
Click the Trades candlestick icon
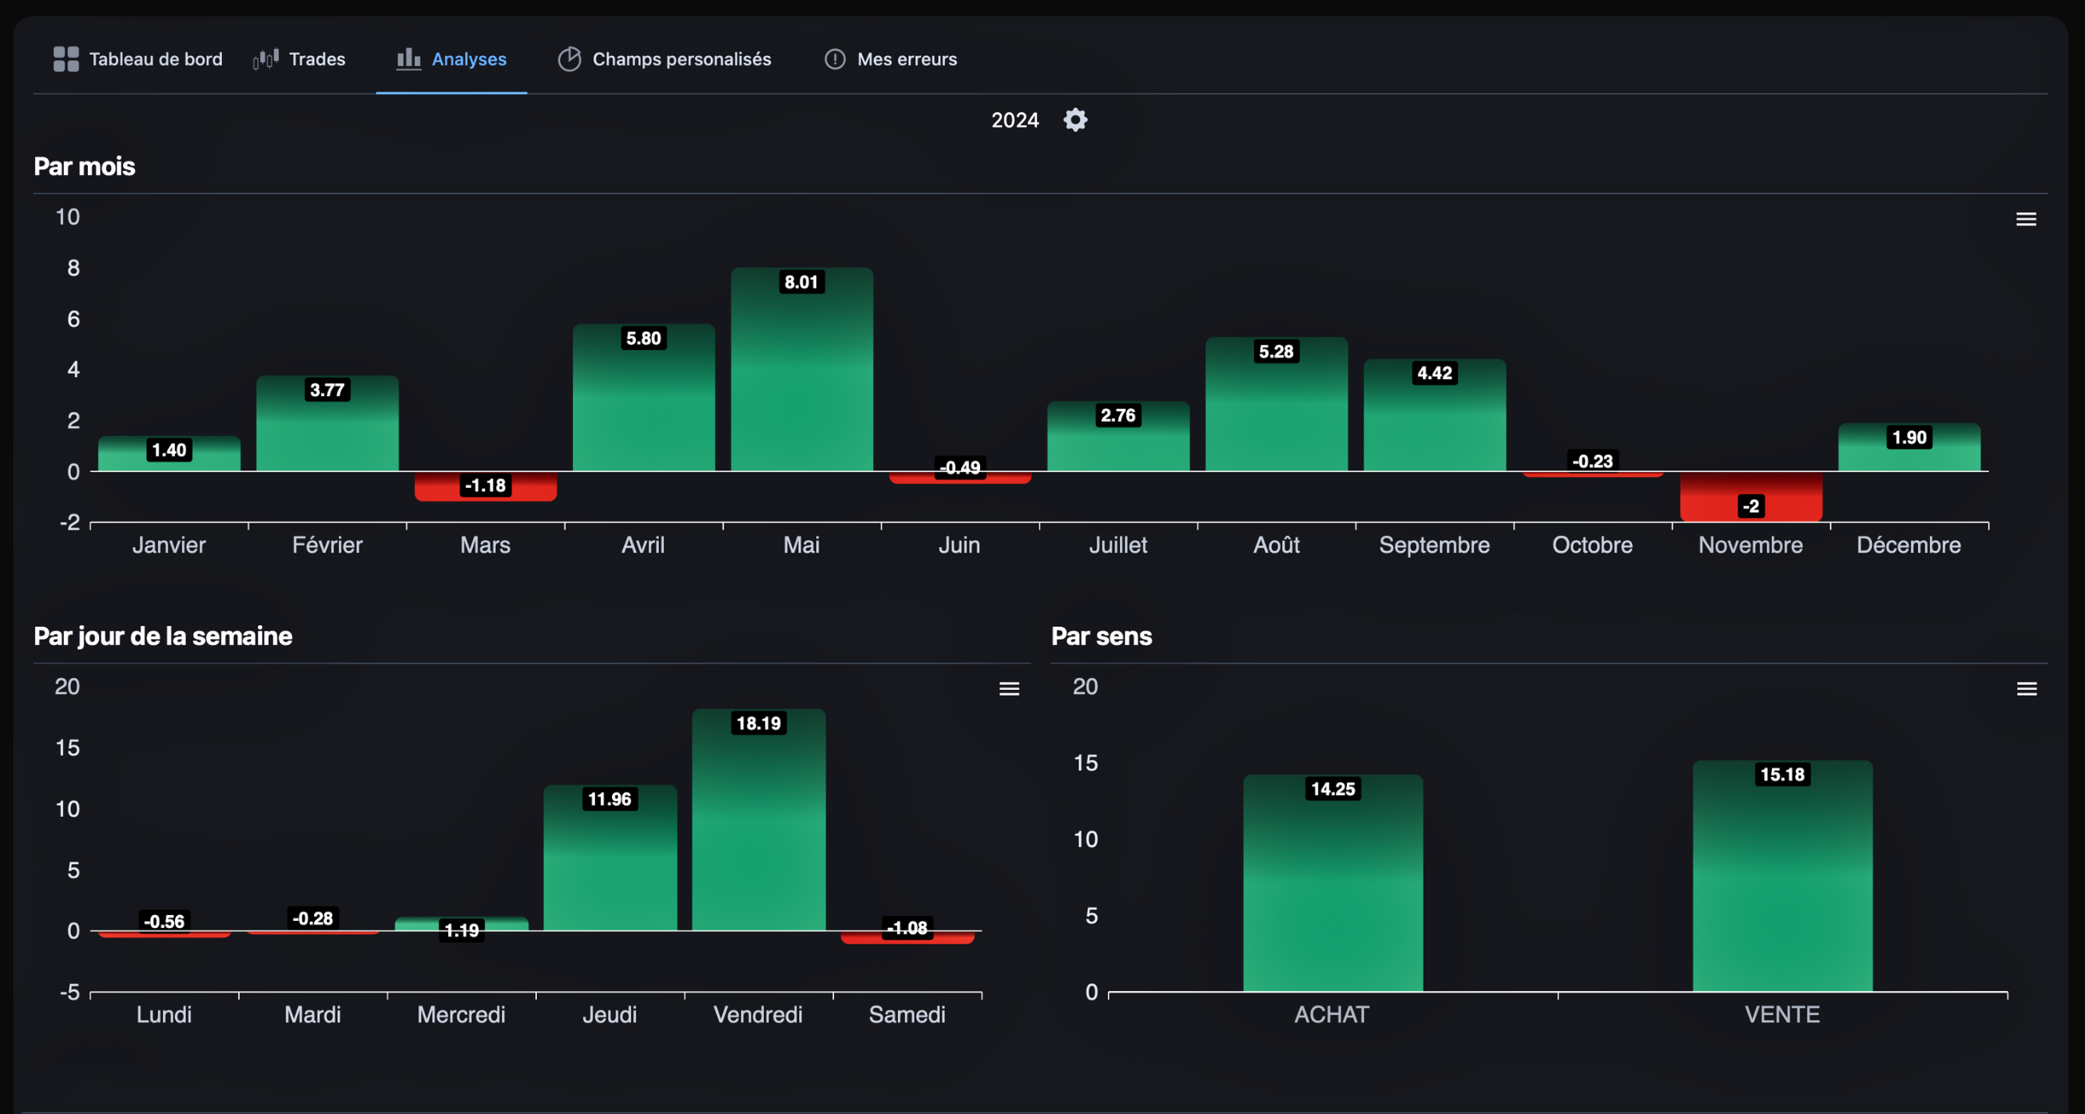coord(265,59)
